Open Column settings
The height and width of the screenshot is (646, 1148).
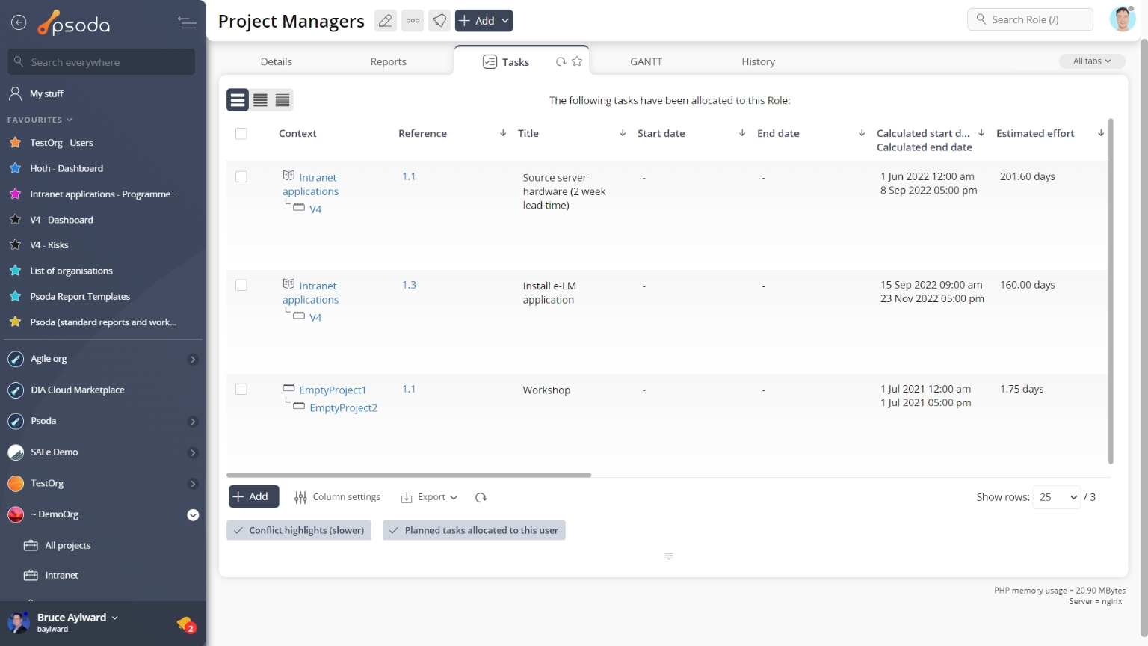[337, 497]
